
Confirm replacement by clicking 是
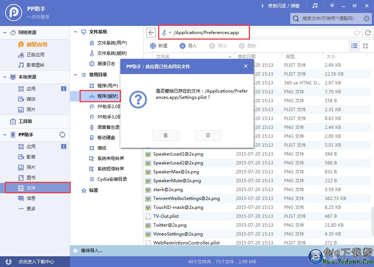pyautogui.click(x=165, y=136)
